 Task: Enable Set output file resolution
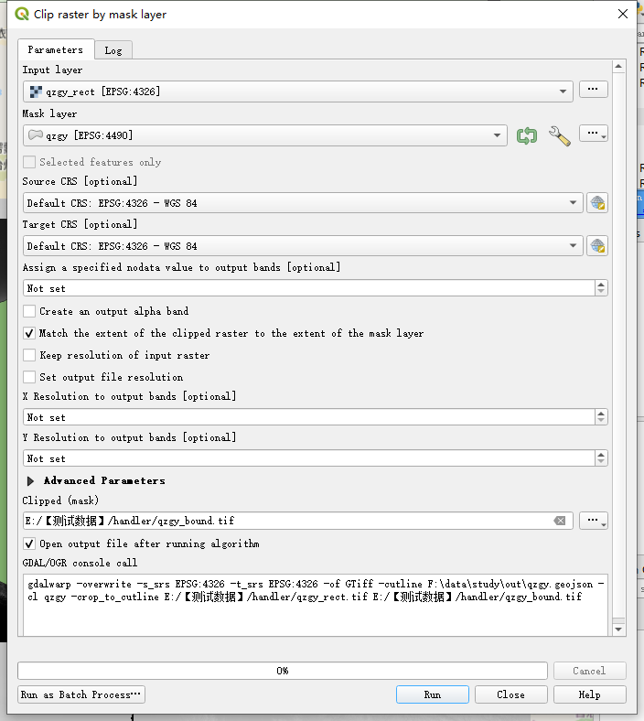tap(29, 377)
